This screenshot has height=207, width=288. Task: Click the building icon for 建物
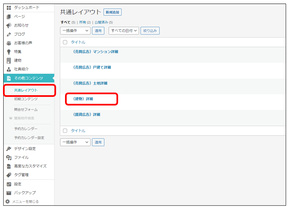[9, 60]
